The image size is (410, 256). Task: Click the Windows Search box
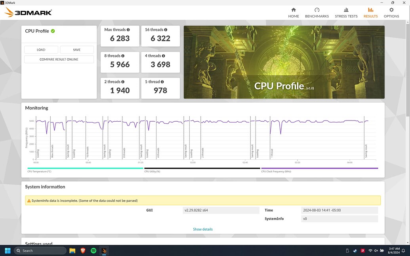[x=40, y=250]
